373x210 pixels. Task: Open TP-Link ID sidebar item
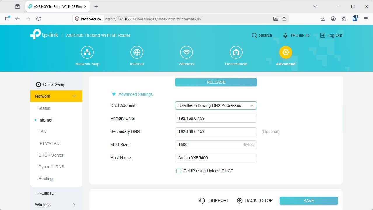click(45, 193)
